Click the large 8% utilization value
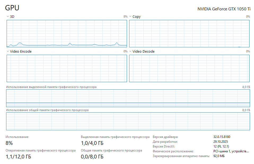This screenshot has width=254, height=164. coord(9,143)
